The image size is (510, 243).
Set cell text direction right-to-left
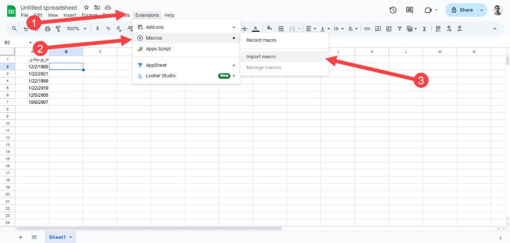pos(460,29)
